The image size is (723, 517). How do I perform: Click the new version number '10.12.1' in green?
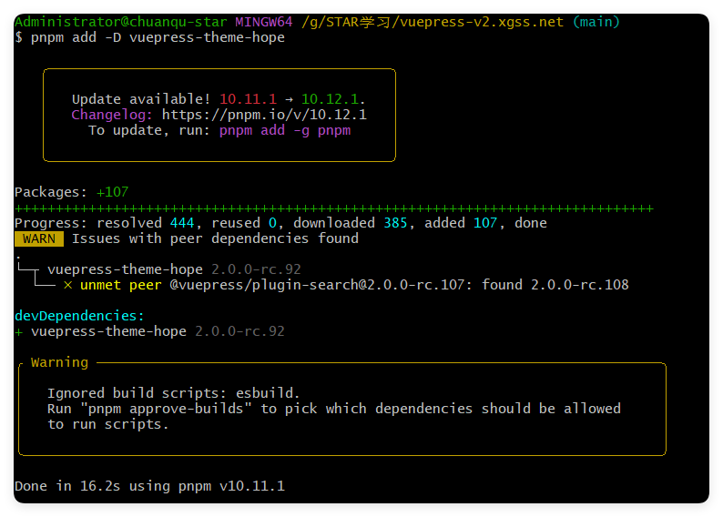point(330,99)
